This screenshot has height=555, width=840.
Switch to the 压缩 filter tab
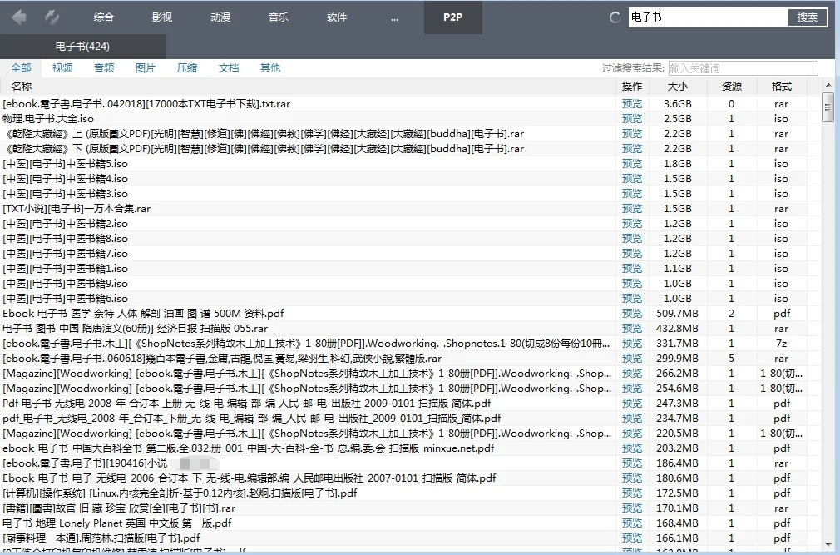point(186,67)
